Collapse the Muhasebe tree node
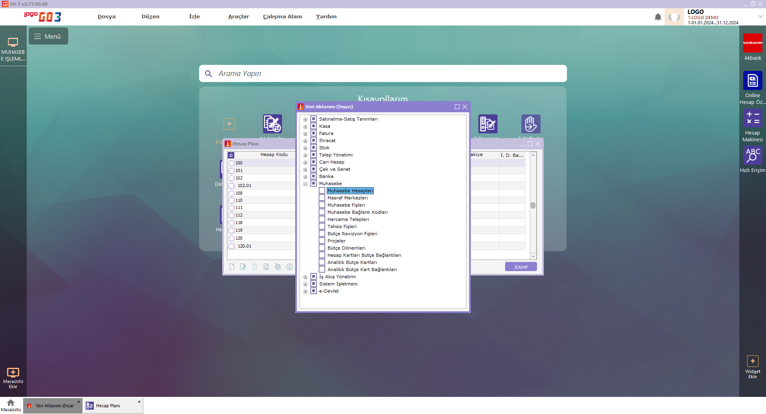Image resolution: width=766 pixels, height=414 pixels. coord(306,184)
